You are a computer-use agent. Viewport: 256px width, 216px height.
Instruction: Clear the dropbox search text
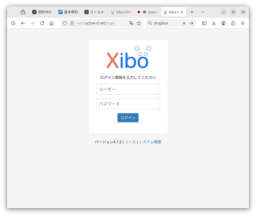pyautogui.click(x=184, y=23)
